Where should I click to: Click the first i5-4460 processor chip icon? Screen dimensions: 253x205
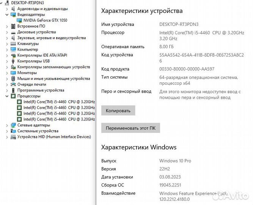click(19, 102)
